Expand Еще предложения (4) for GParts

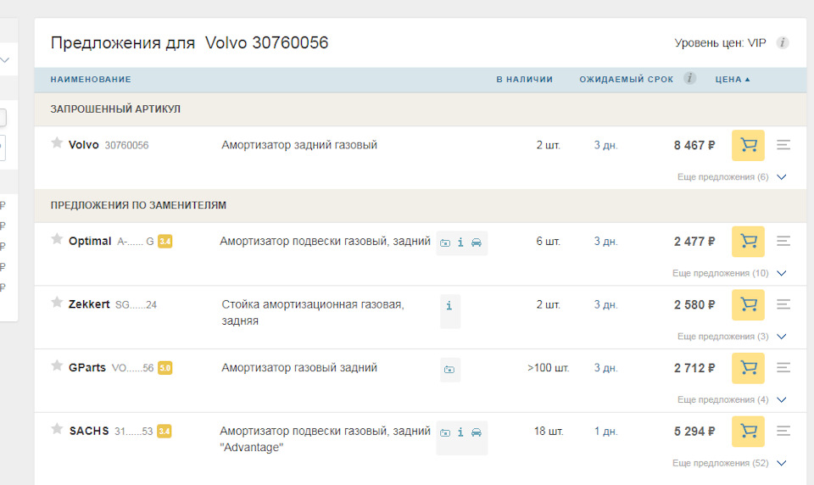pos(732,400)
